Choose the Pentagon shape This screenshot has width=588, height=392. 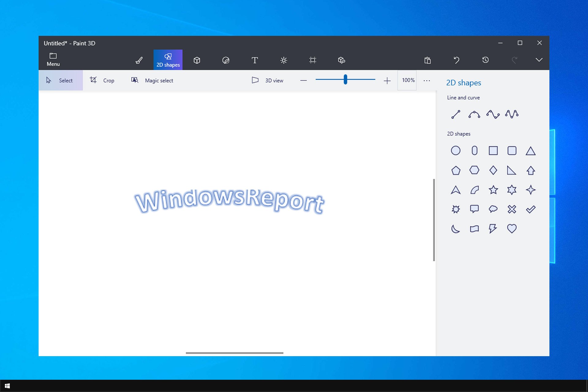(456, 170)
